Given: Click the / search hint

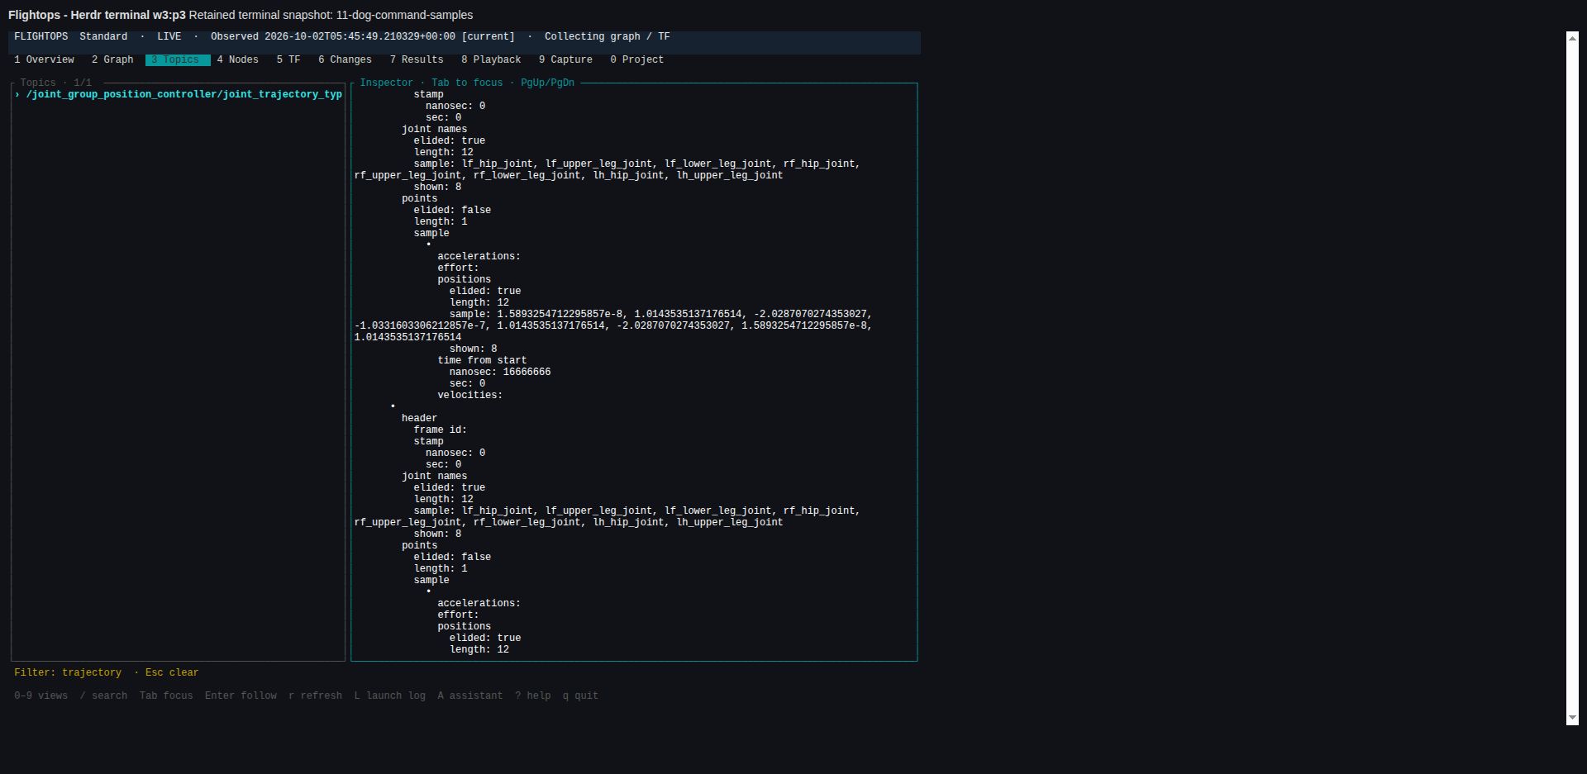Looking at the screenshot, I should coord(103,696).
